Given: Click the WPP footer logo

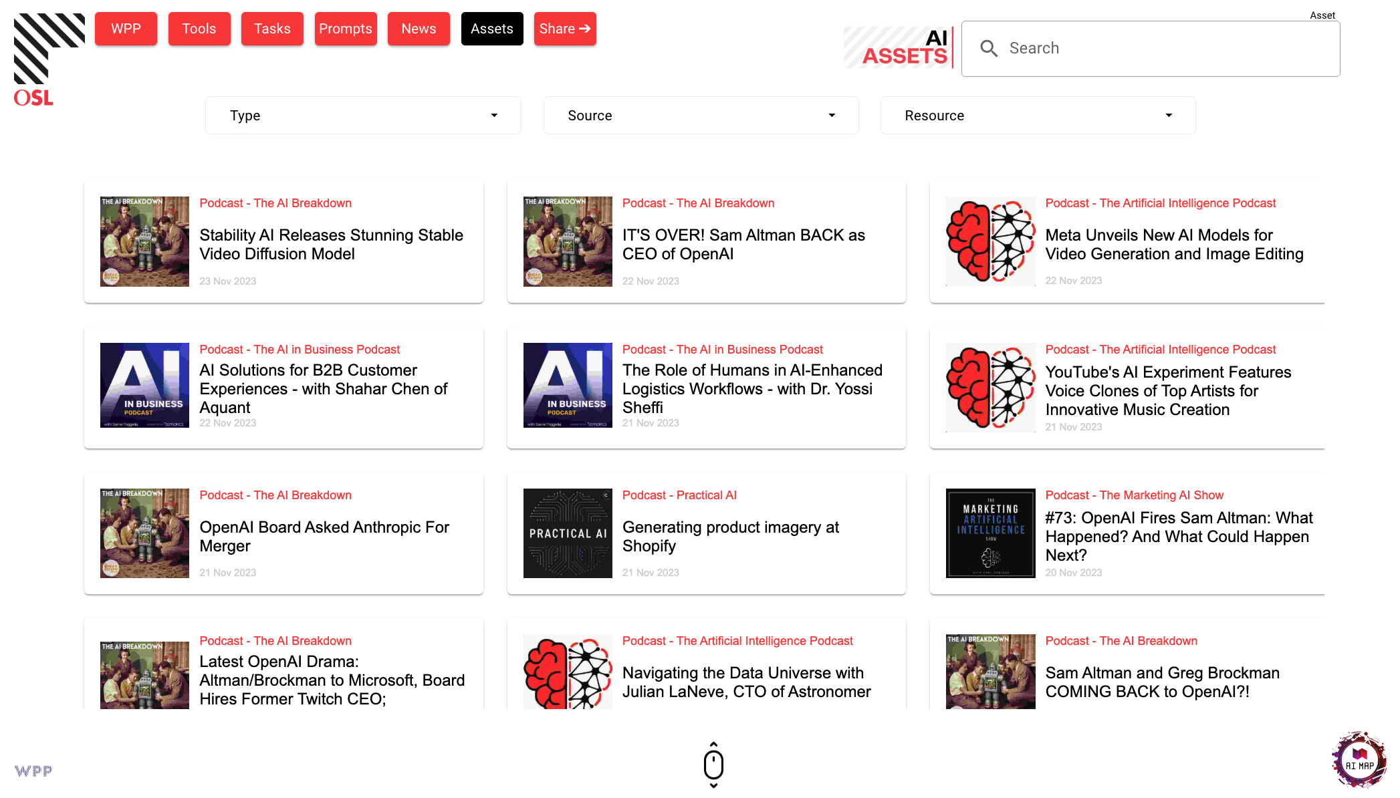Looking at the screenshot, I should click(33, 771).
